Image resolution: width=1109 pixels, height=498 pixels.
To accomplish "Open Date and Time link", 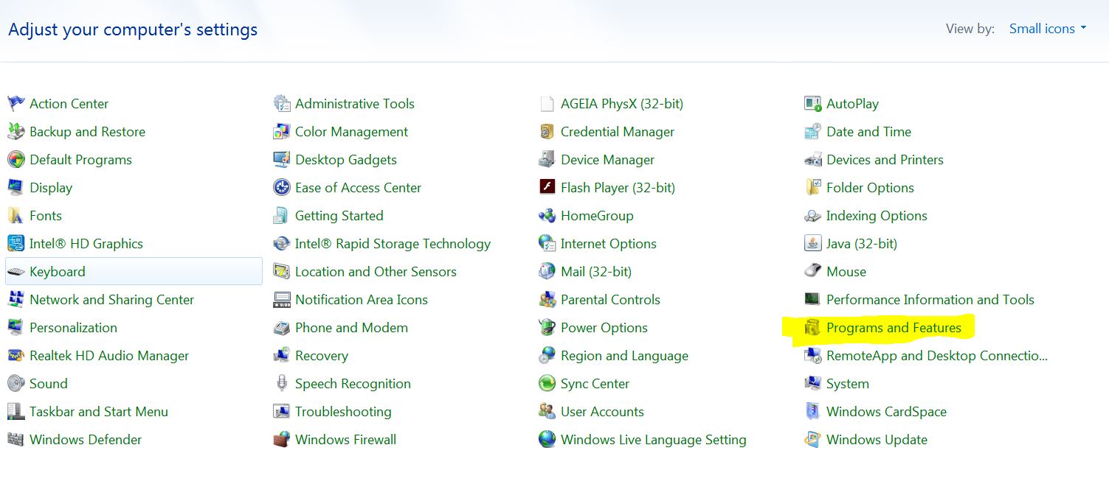I will [868, 132].
